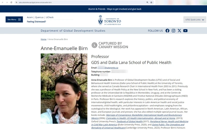
Task: Bookmark this page with star icon
Action: 151,2
